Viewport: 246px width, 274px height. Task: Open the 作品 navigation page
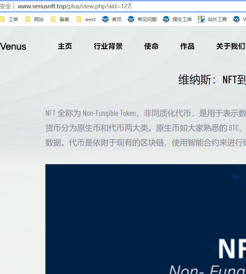coord(187,46)
